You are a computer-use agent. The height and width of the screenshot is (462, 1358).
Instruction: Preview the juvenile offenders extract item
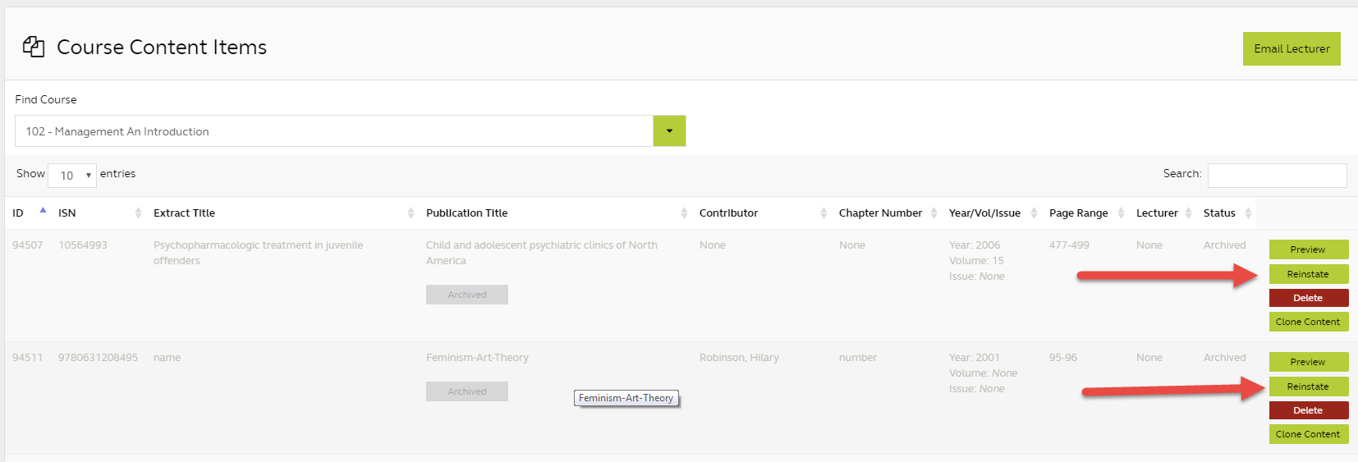click(x=1308, y=249)
